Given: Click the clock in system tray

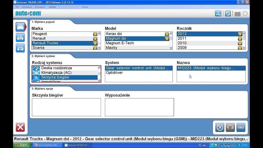Looking at the screenshot, I should coord(245,145).
